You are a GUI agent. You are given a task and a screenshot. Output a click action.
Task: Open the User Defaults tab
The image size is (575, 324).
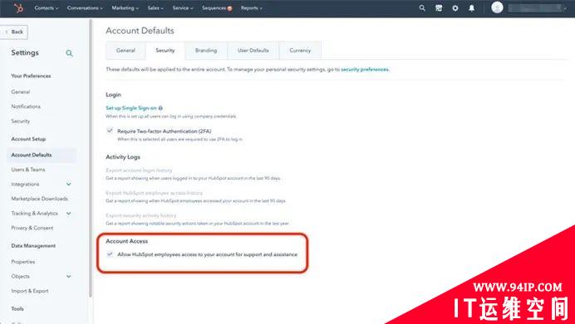(253, 51)
